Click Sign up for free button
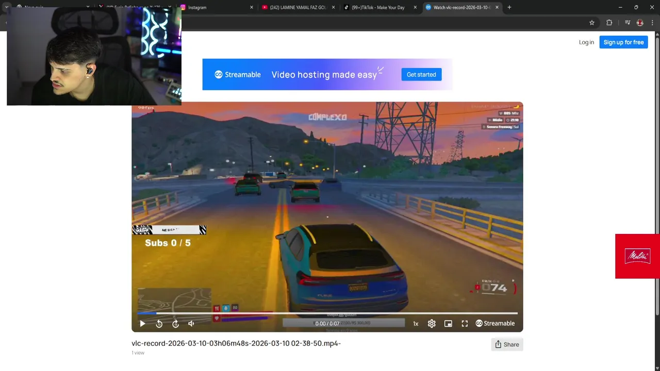Screen dimensions: 660x371 point(623,42)
